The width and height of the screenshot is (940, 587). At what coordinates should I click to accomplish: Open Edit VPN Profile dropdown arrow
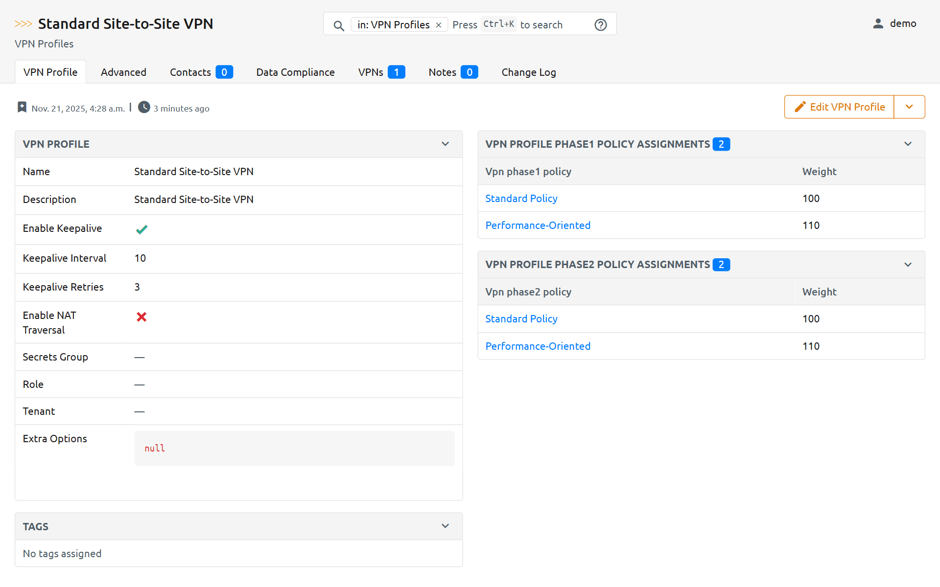[x=909, y=107]
